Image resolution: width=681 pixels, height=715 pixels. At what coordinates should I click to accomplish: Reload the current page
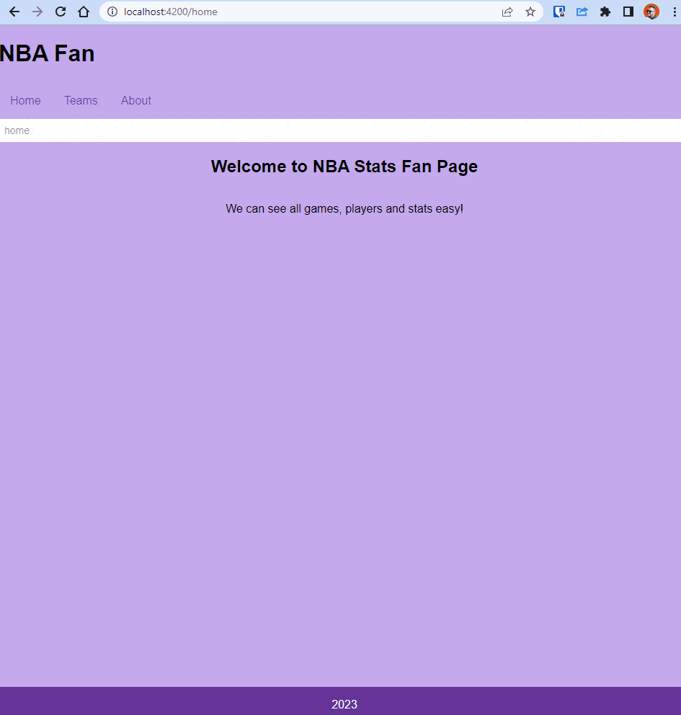pos(61,12)
